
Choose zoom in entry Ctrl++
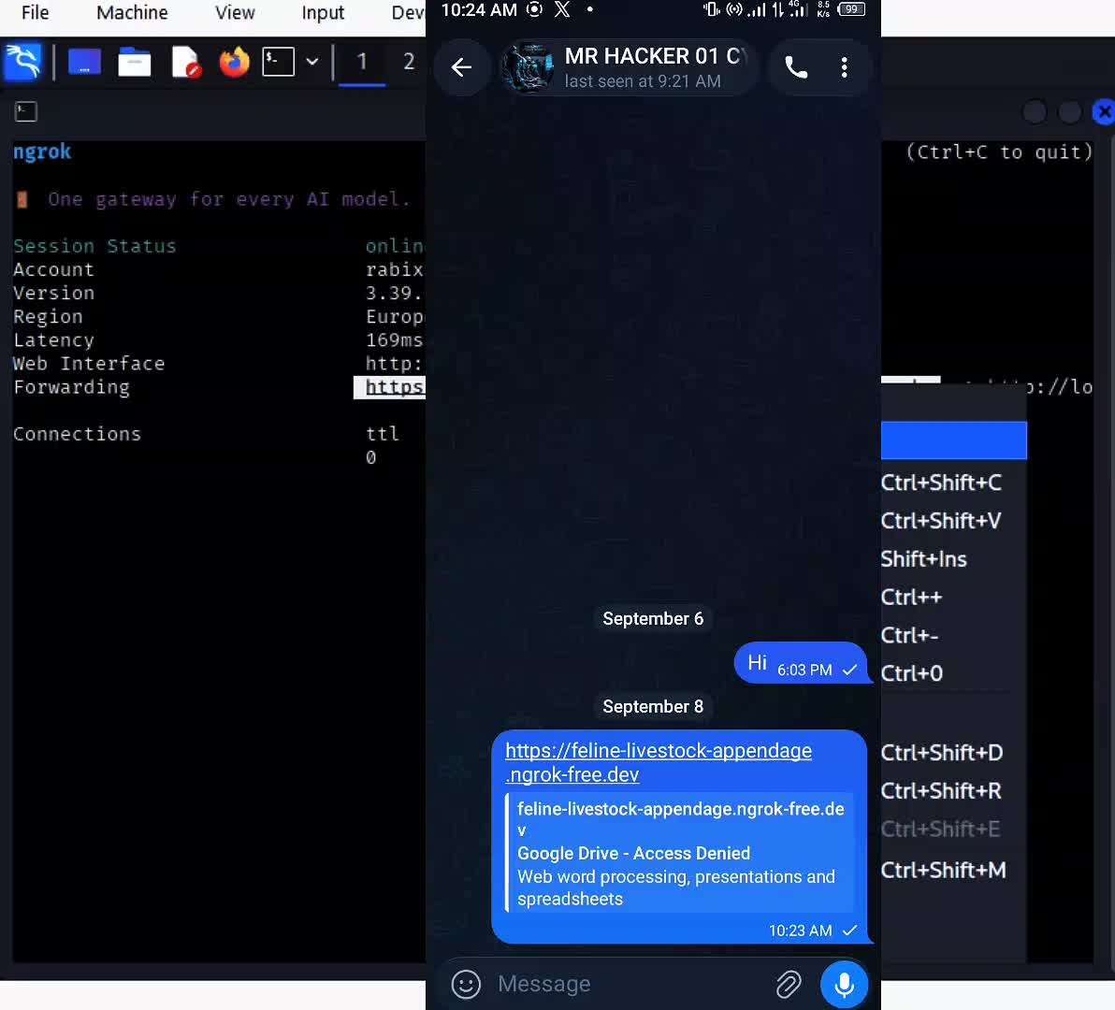coord(911,598)
